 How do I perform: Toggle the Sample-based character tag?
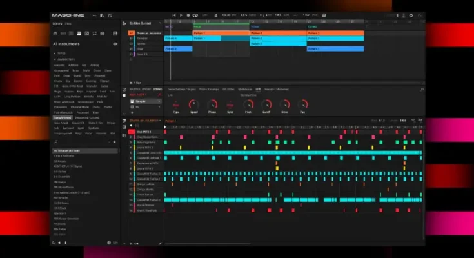(63, 118)
